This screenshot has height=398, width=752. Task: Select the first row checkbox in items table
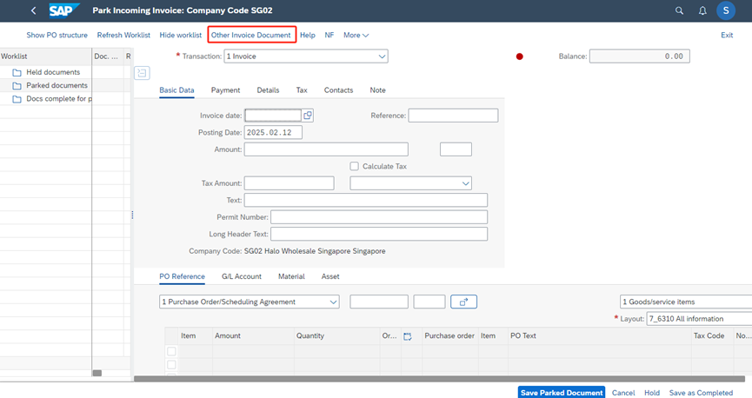click(x=171, y=351)
